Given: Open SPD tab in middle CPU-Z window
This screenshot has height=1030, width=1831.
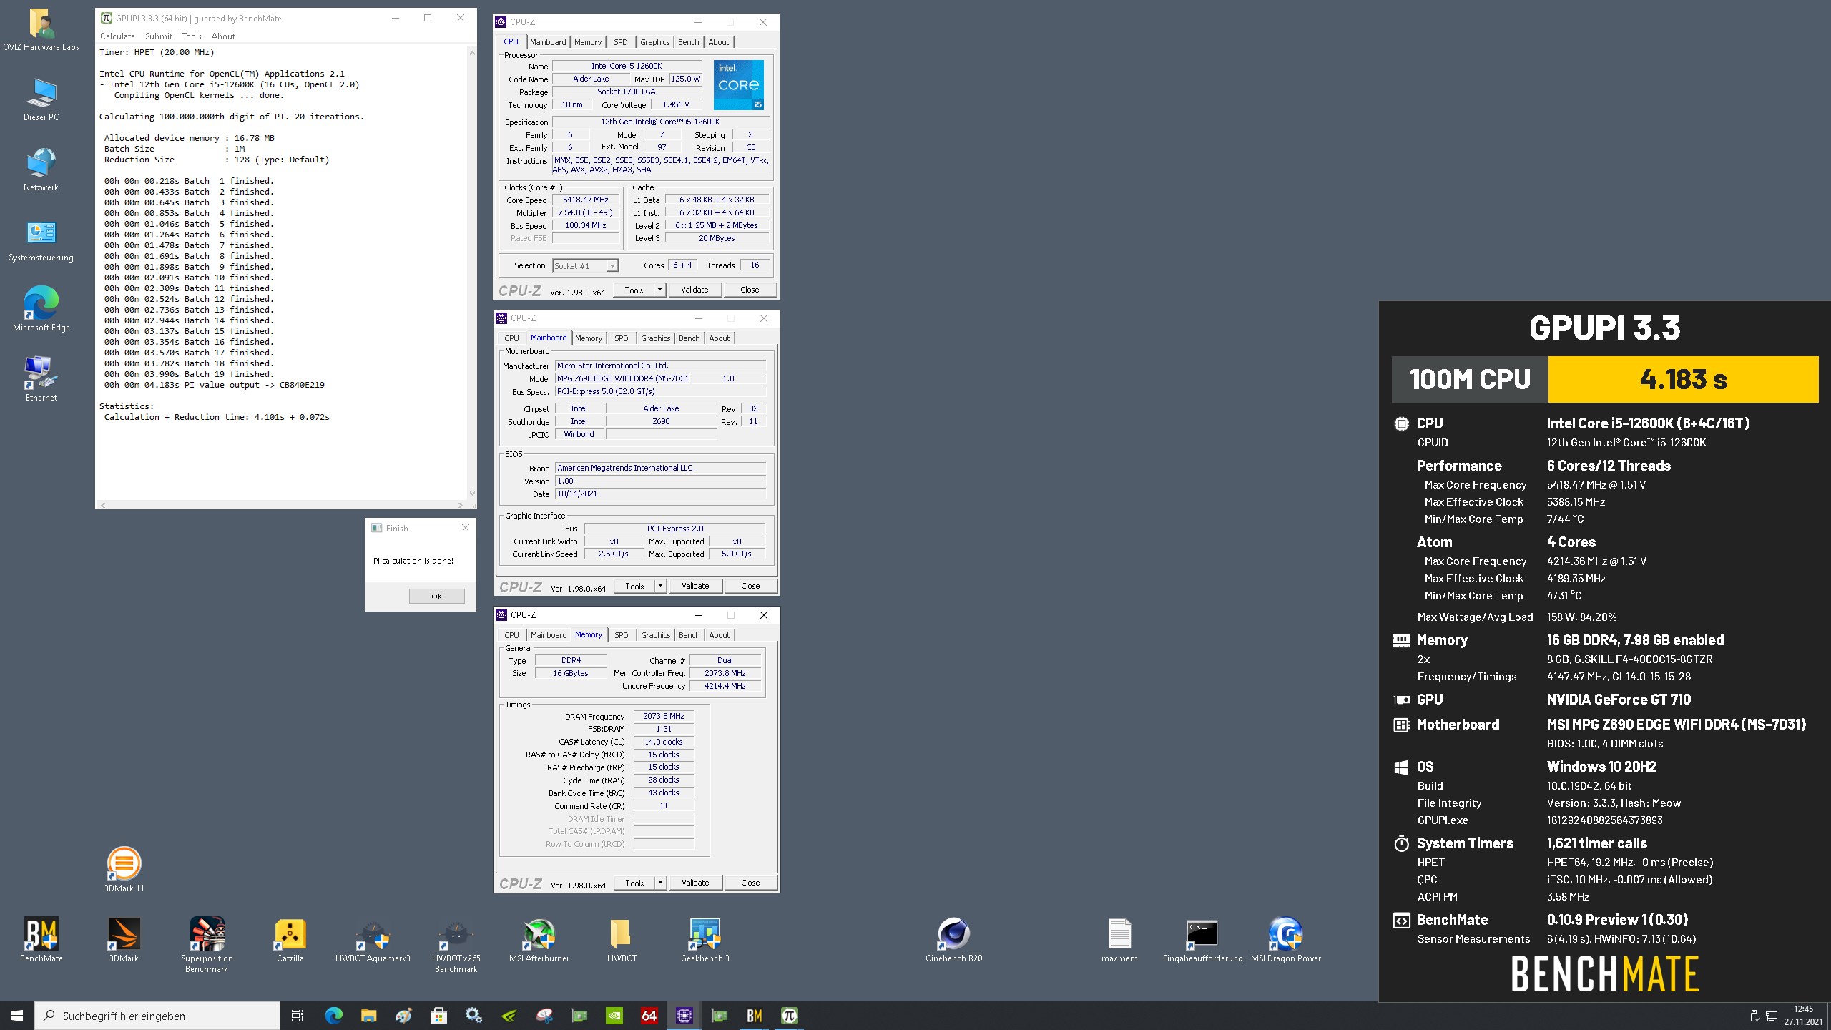Looking at the screenshot, I should 622,338.
